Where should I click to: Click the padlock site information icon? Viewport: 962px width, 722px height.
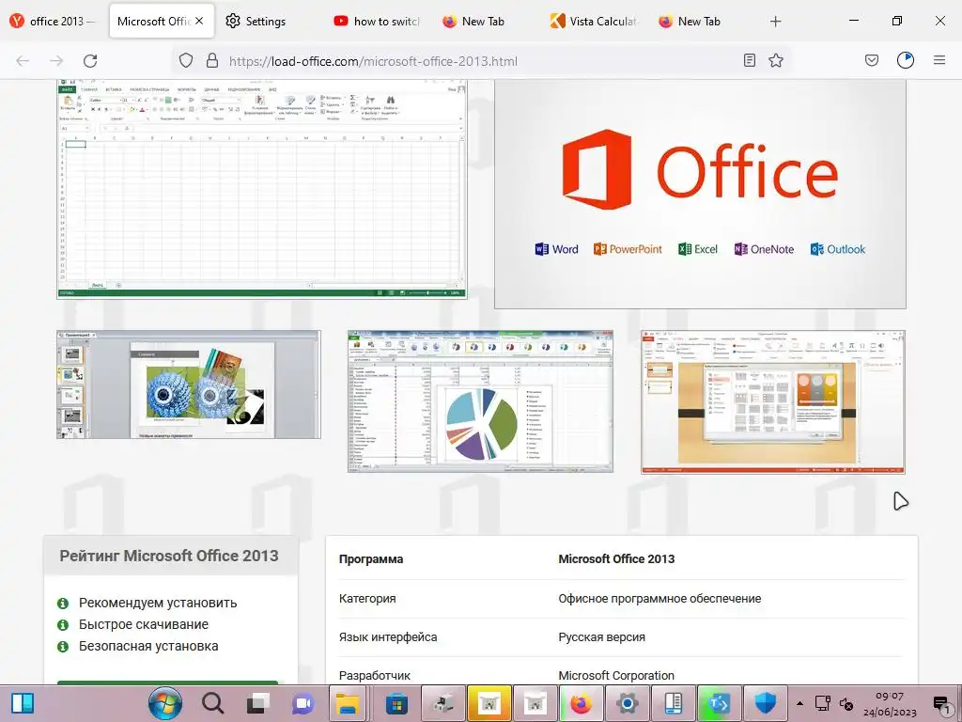pos(212,60)
